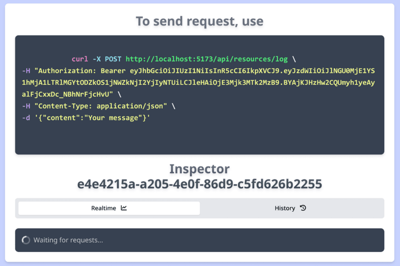Click the loading spinner icon
The image size is (400, 266).
[x=26, y=240]
